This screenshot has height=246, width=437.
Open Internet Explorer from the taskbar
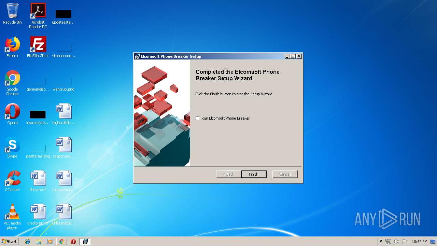click(27, 242)
